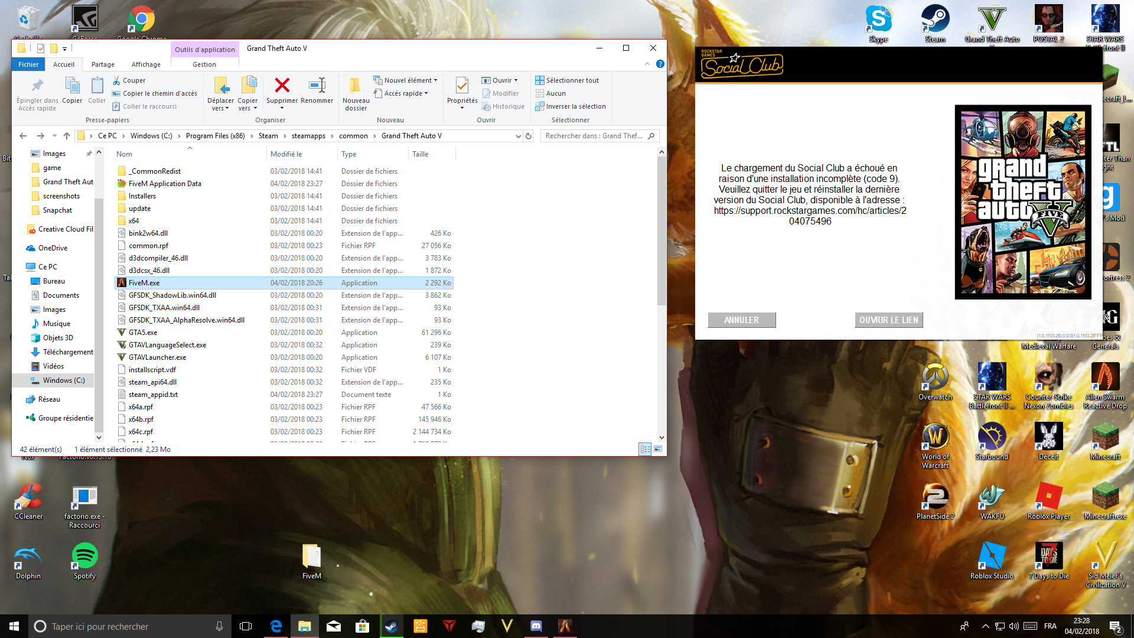Click Program Files (x86) in breadcrumb
The width and height of the screenshot is (1134, 638).
[x=215, y=136]
